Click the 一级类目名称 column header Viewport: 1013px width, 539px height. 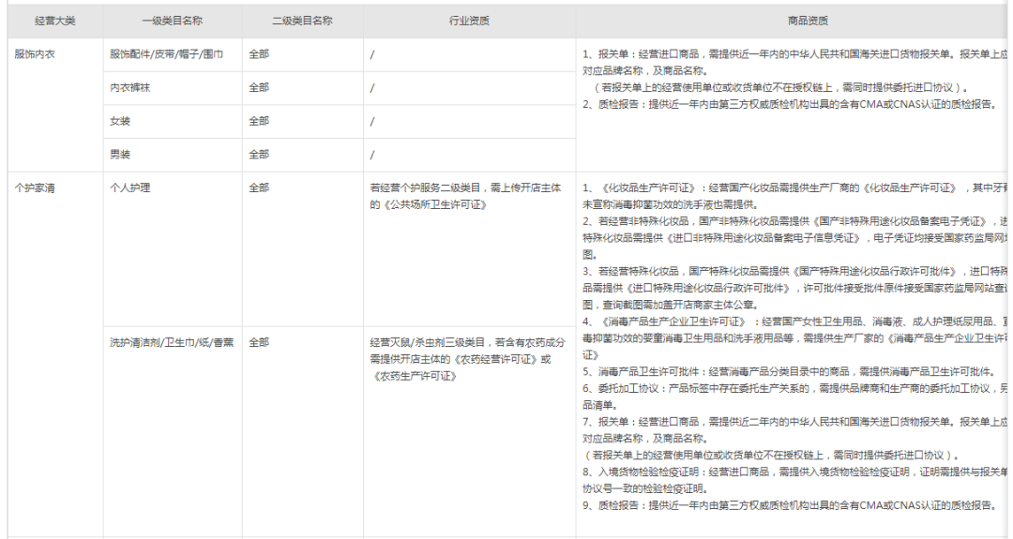click(173, 21)
